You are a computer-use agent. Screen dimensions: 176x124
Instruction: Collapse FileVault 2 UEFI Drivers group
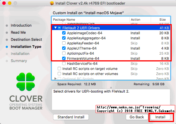tap(55, 28)
